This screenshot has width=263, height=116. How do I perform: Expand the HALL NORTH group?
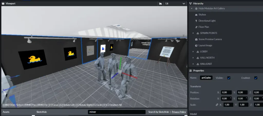point(193,58)
